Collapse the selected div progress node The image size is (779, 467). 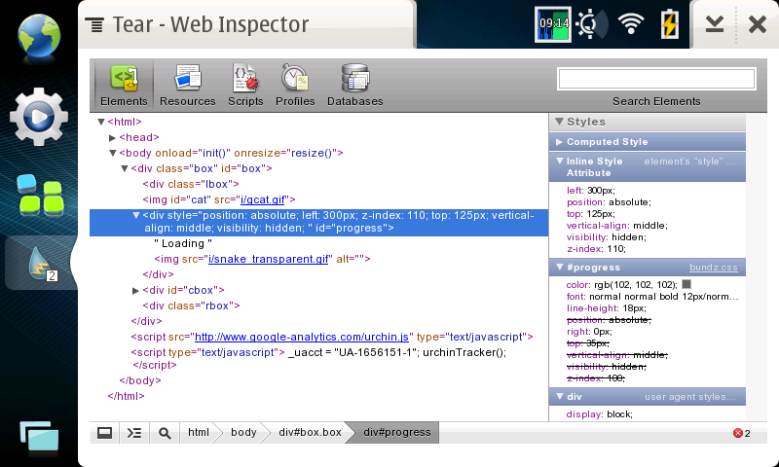pos(135,215)
